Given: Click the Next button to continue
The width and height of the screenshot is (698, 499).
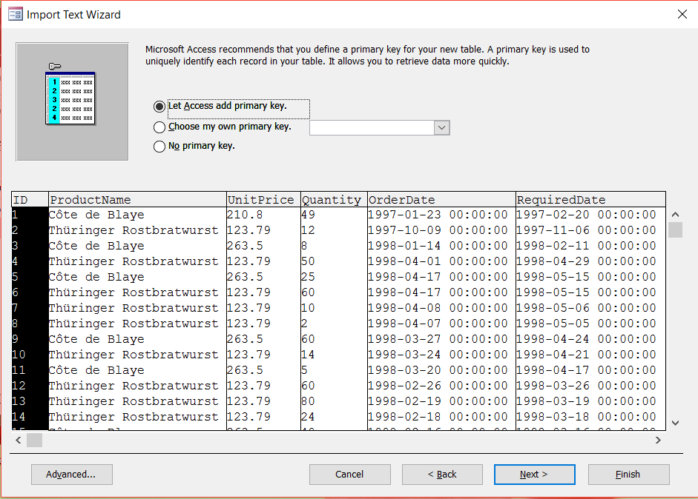Looking at the screenshot, I should tap(534, 475).
